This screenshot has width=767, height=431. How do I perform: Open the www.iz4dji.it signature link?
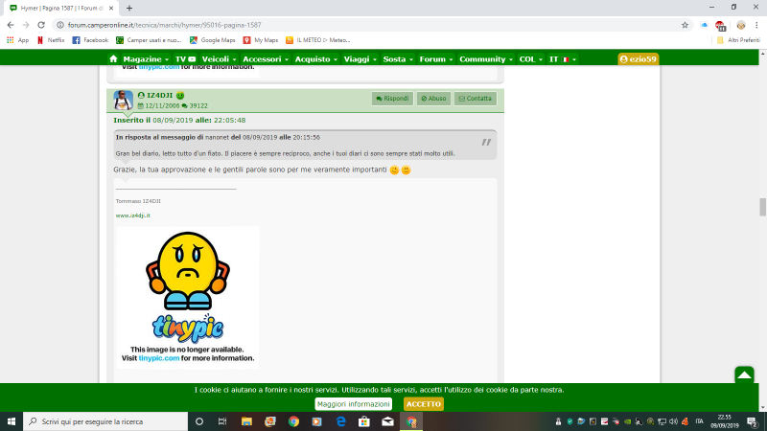coord(132,215)
